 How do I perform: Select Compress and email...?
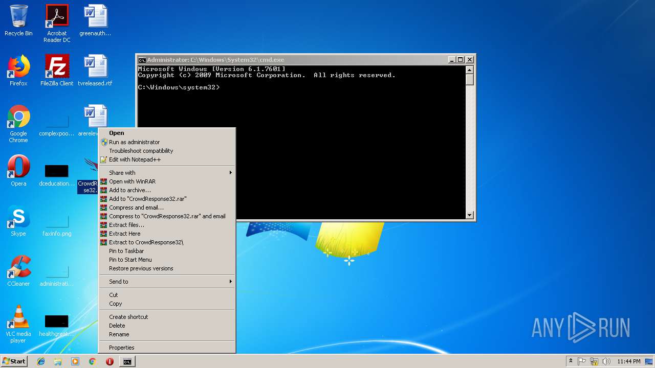click(167, 208)
